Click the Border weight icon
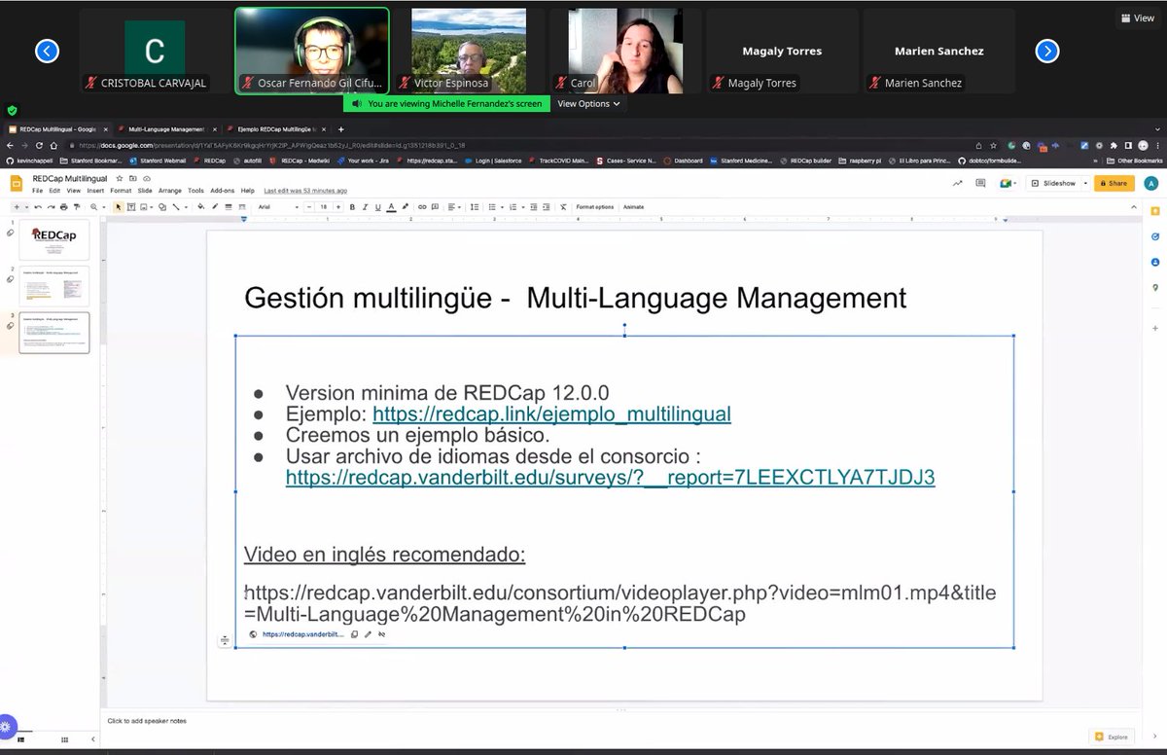 [x=229, y=207]
